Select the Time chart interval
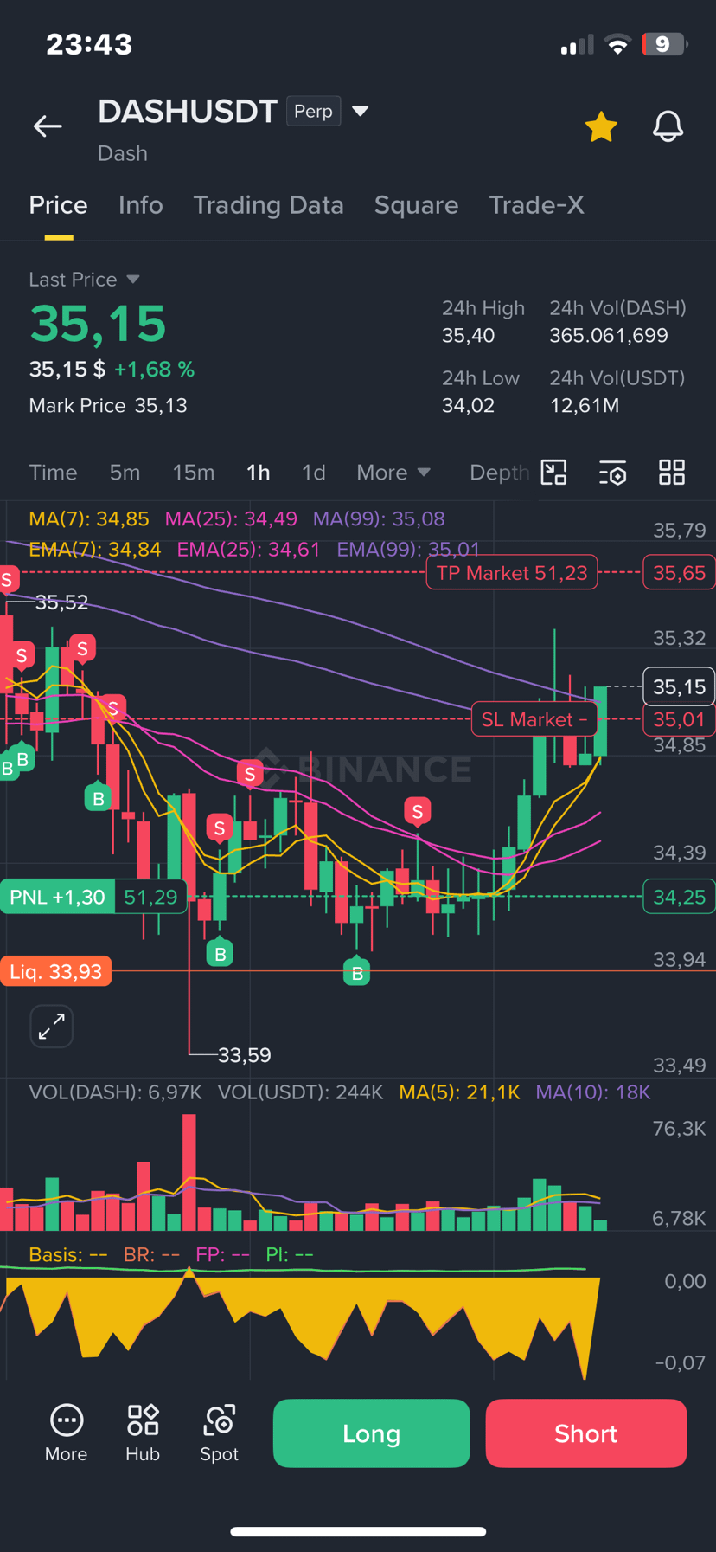This screenshot has width=716, height=1552. [53, 473]
